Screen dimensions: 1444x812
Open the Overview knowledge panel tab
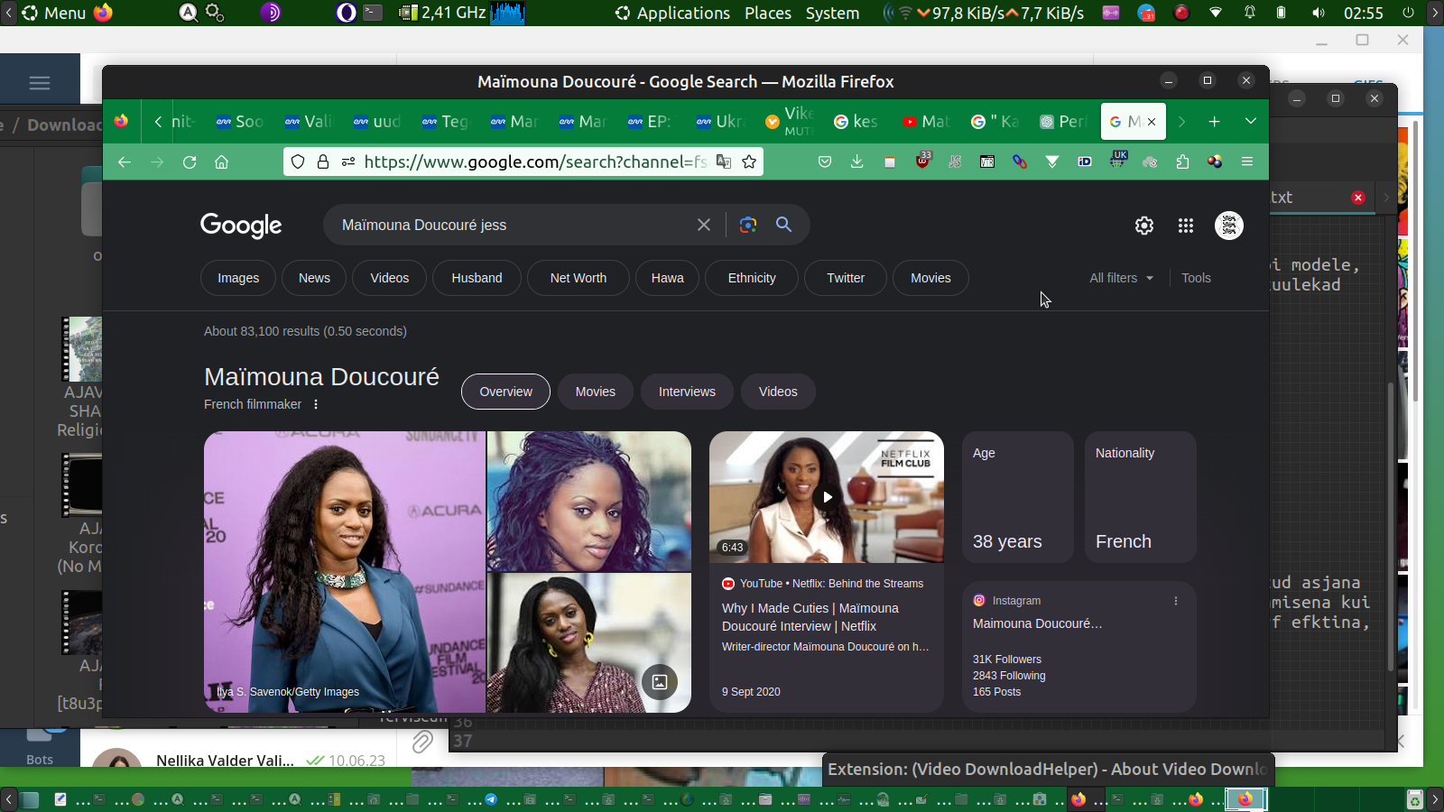505,392
